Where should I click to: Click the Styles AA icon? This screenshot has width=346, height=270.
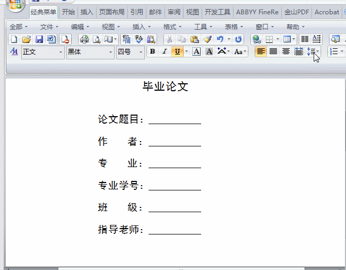point(14,52)
